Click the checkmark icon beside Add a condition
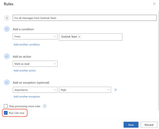 pos(7,29)
